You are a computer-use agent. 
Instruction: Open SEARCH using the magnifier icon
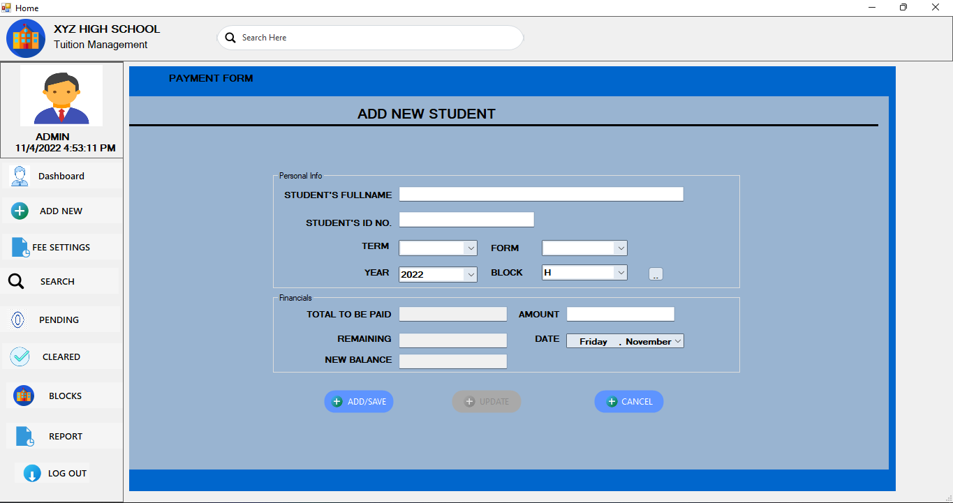pyautogui.click(x=16, y=280)
